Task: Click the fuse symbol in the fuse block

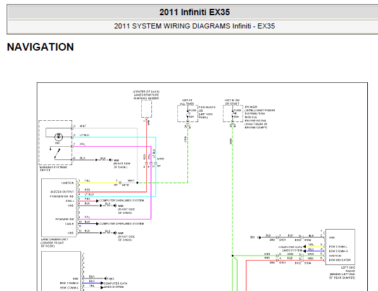Action: [187, 113]
